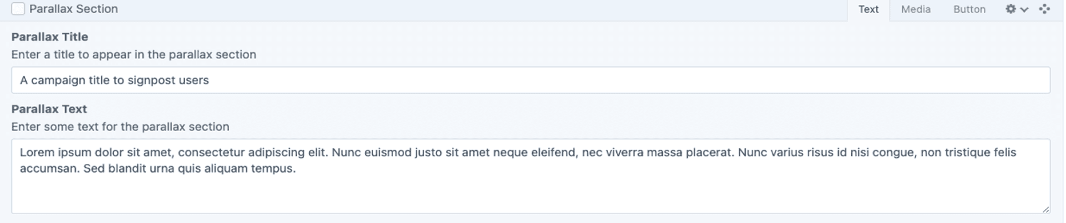Click inside the Parallax Text textarea
This screenshot has height=223, width=1066.
coord(530,176)
